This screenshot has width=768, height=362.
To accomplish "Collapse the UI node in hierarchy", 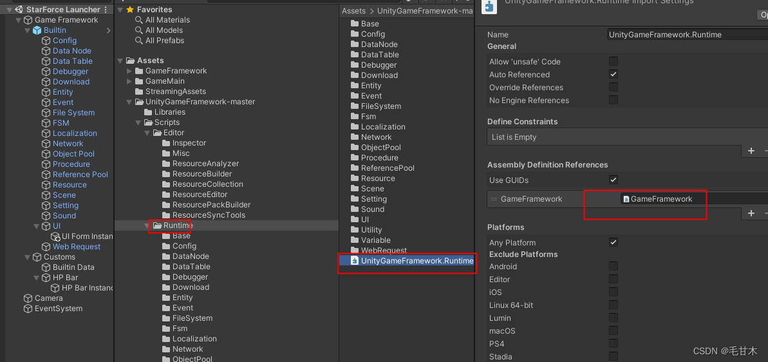I will (x=36, y=226).
